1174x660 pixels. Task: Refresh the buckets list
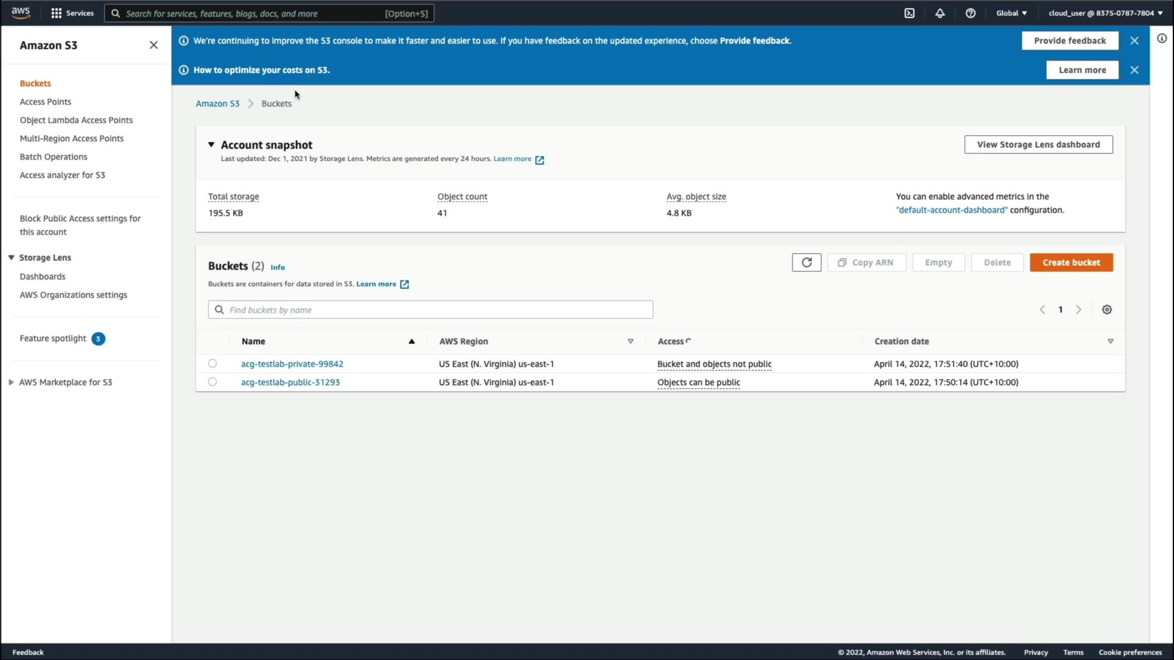(806, 262)
